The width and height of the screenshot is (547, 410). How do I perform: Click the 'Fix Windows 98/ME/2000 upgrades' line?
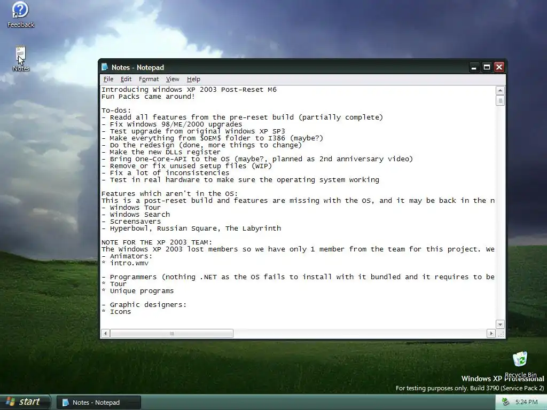(171, 124)
